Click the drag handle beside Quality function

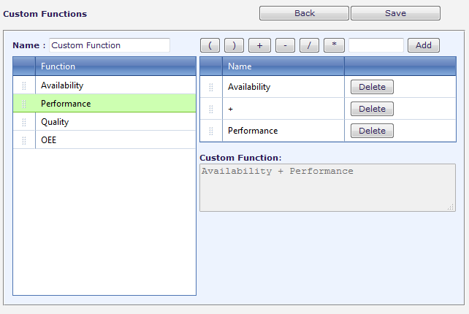[24, 122]
